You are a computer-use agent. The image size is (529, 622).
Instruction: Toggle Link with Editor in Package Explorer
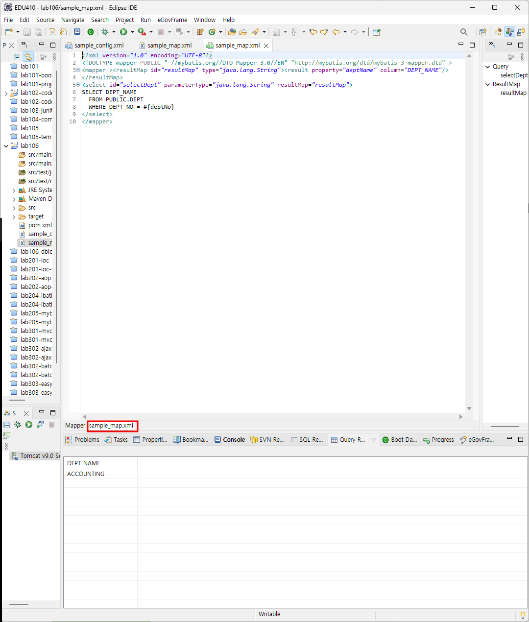[x=28, y=57]
